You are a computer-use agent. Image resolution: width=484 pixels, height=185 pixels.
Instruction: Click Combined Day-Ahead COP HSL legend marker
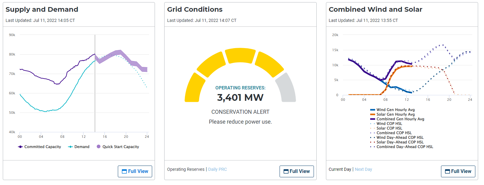point(373,147)
